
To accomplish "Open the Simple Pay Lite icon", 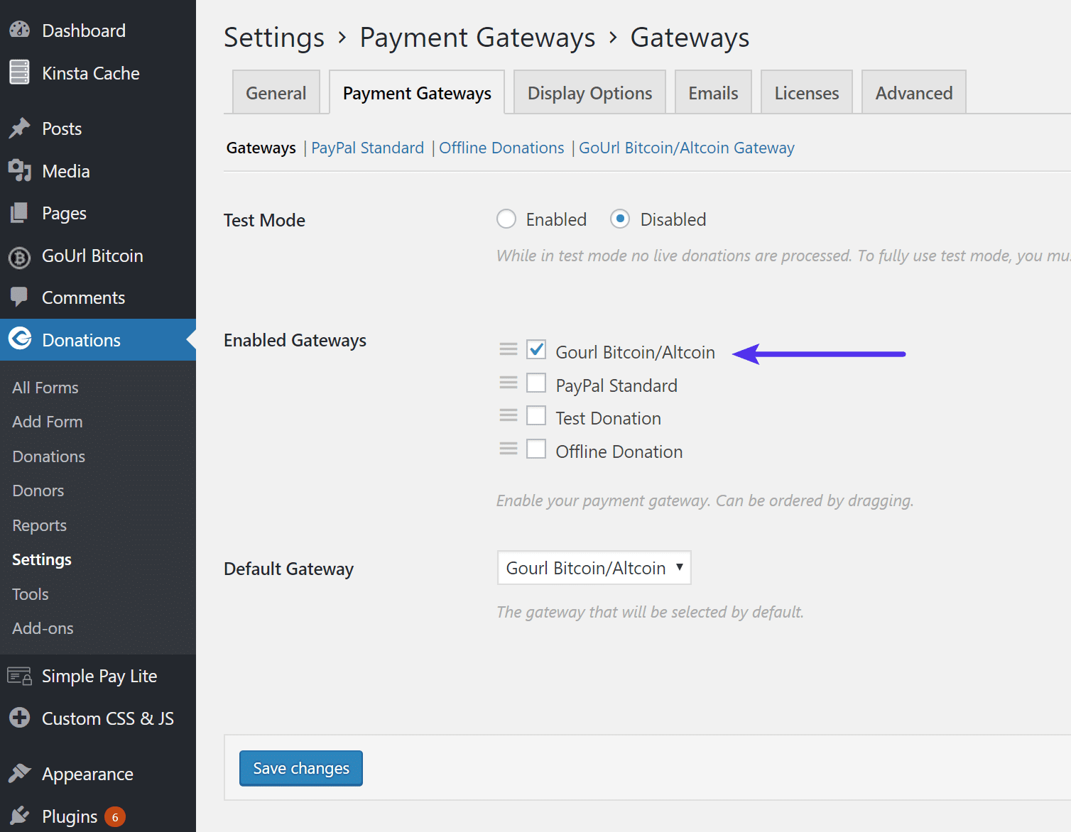I will click(18, 676).
